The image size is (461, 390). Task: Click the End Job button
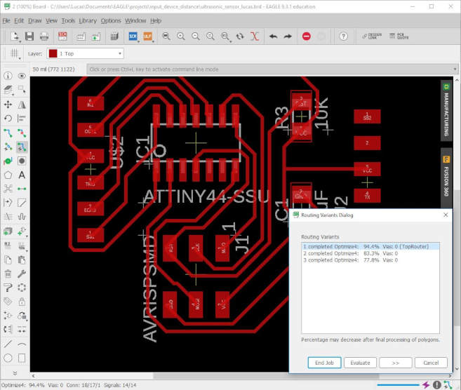point(324,363)
